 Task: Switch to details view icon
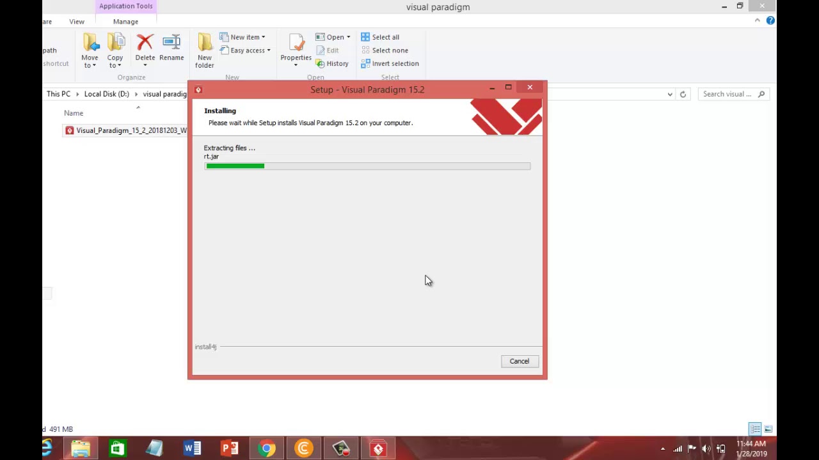[x=755, y=429]
